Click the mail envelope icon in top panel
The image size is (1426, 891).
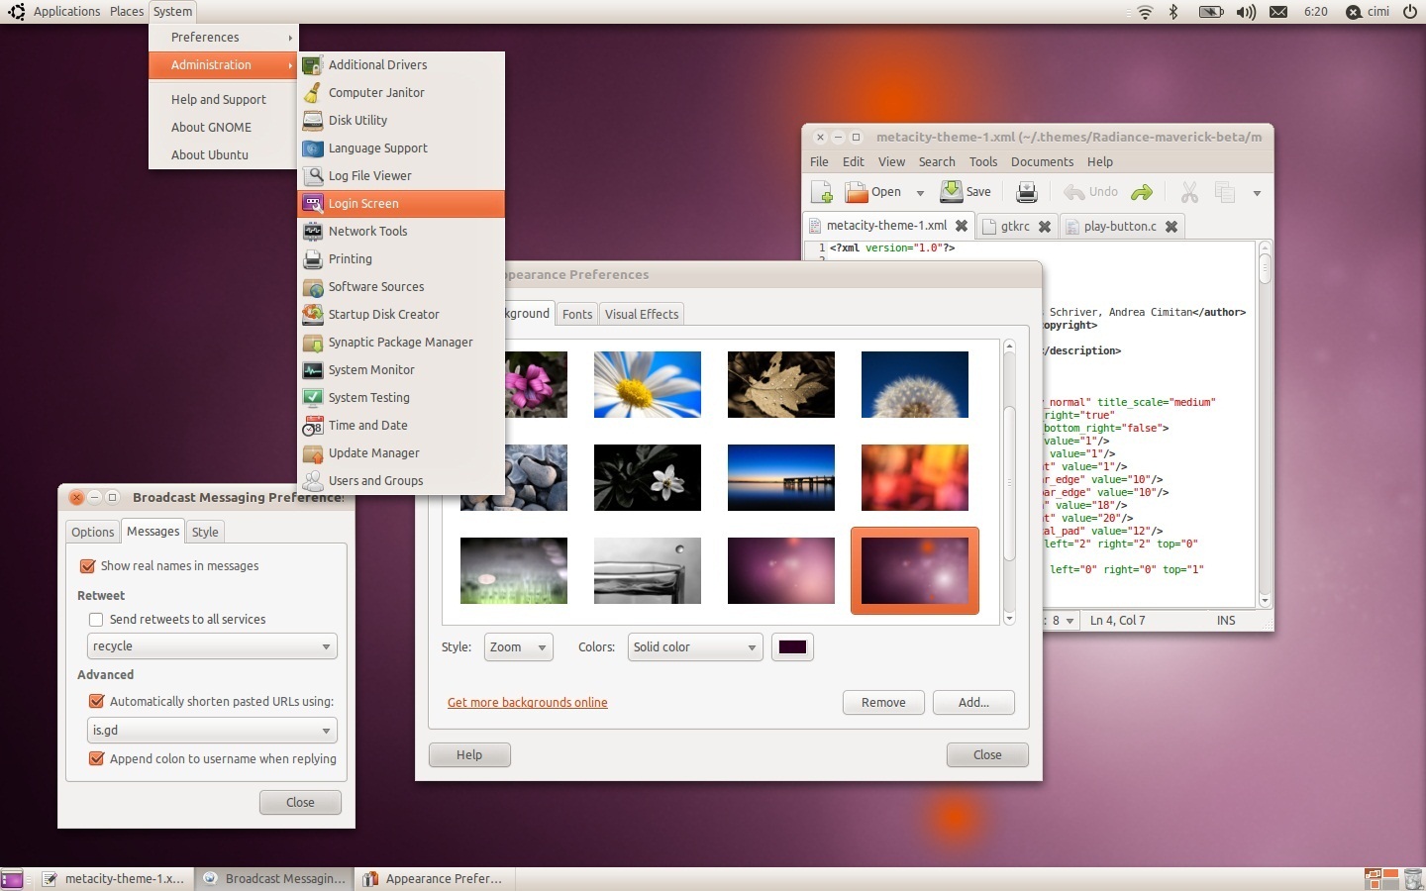pyautogui.click(x=1278, y=12)
